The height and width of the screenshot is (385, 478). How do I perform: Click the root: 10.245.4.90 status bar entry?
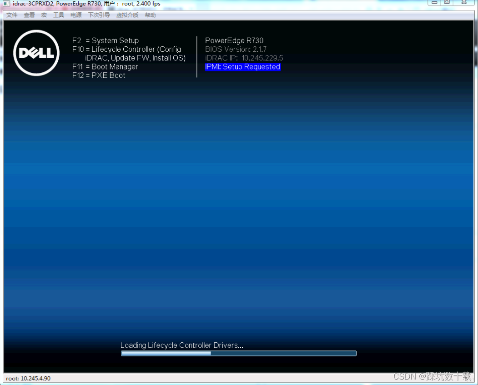click(28, 378)
